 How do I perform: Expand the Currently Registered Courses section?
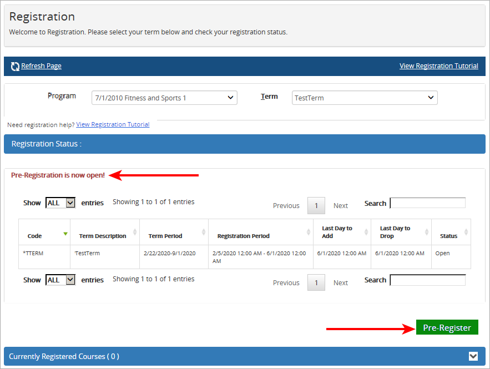coord(473,356)
